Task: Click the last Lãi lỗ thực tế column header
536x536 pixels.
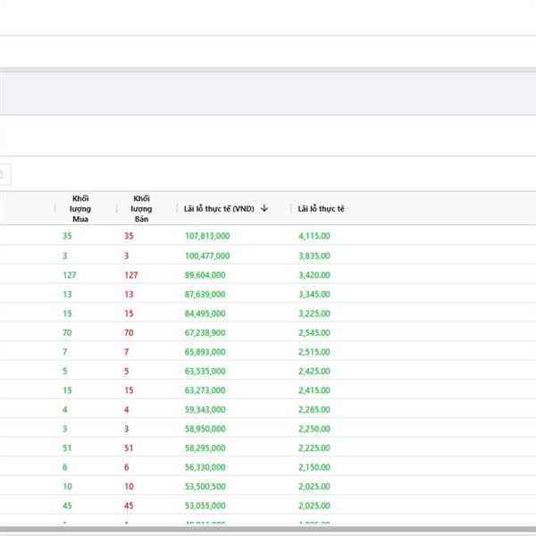Action: pyautogui.click(x=322, y=208)
